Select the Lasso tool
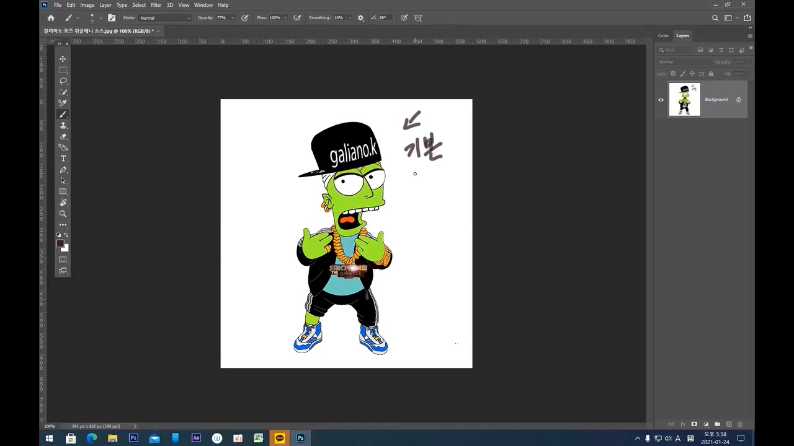 pos(63,81)
